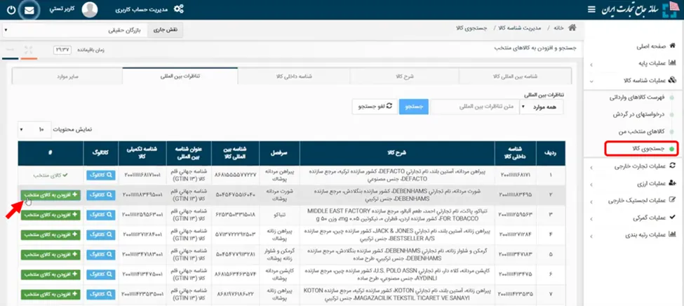Open catalog for JACK & JONES row

point(101,234)
